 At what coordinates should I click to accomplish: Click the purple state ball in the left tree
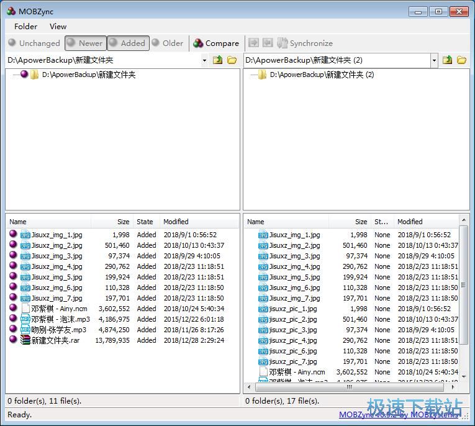pos(24,74)
